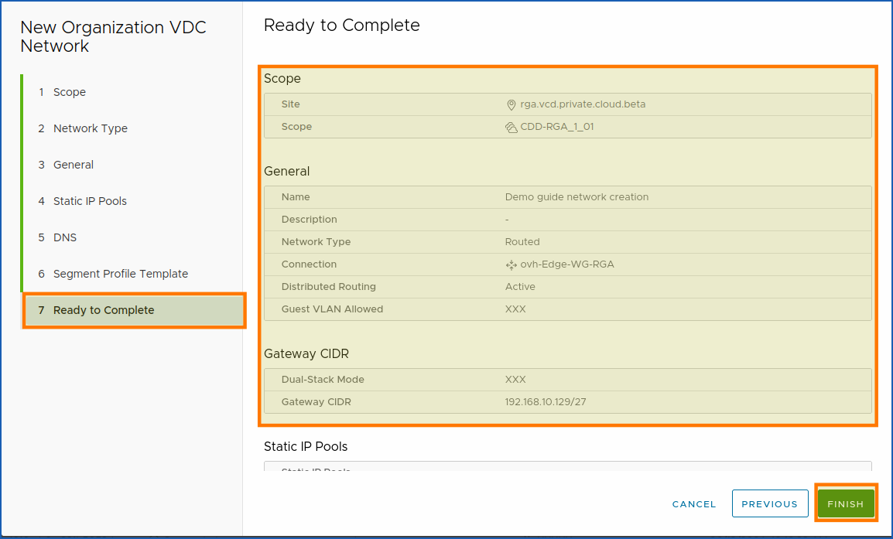
Task: Open the General step from the sidebar
Action: coord(73,165)
